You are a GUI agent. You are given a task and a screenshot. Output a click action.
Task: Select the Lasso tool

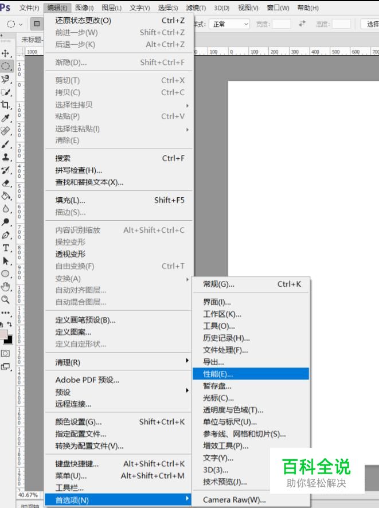(x=6, y=79)
